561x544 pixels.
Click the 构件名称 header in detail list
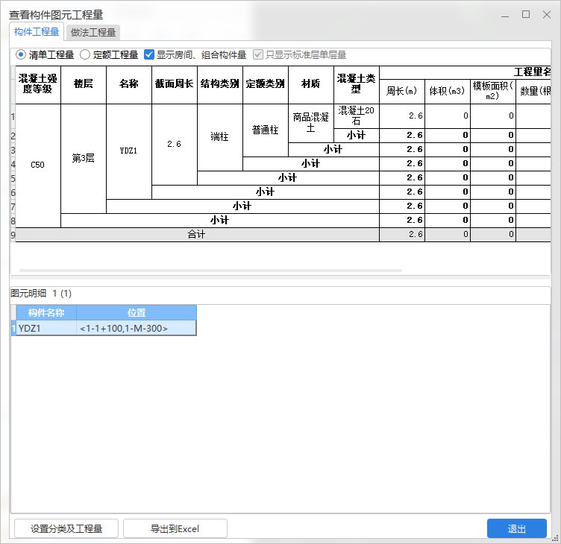[46, 313]
